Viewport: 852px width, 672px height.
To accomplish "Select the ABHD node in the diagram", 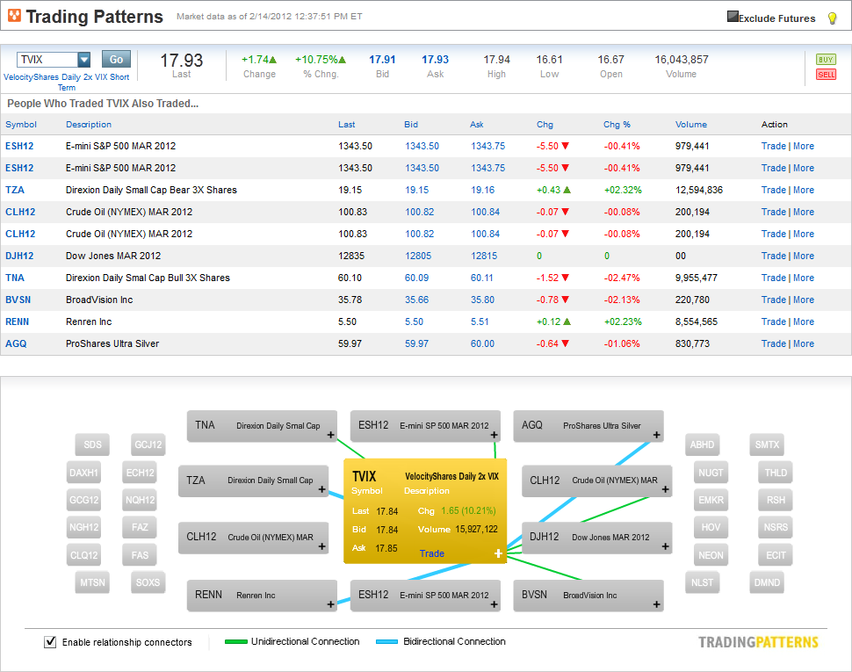I will (702, 444).
